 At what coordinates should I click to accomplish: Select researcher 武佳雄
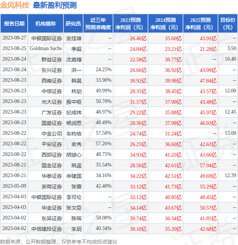pyautogui.click(x=74, y=38)
